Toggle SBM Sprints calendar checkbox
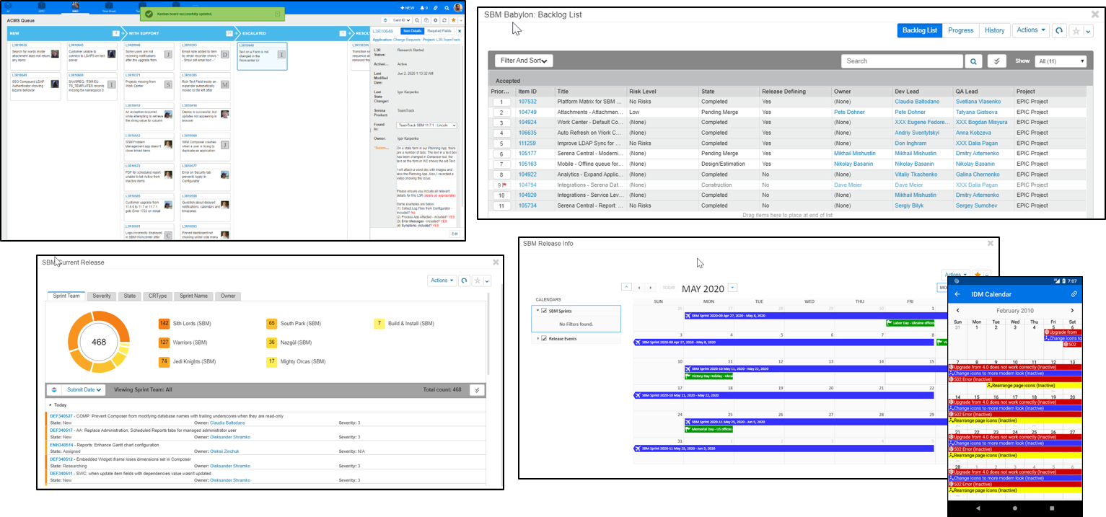The height and width of the screenshot is (517, 1106). pyautogui.click(x=544, y=311)
